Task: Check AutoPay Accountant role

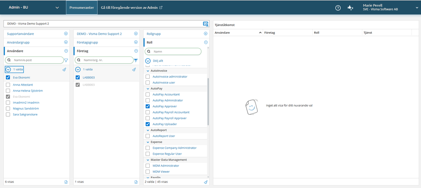Action: tap(147, 94)
